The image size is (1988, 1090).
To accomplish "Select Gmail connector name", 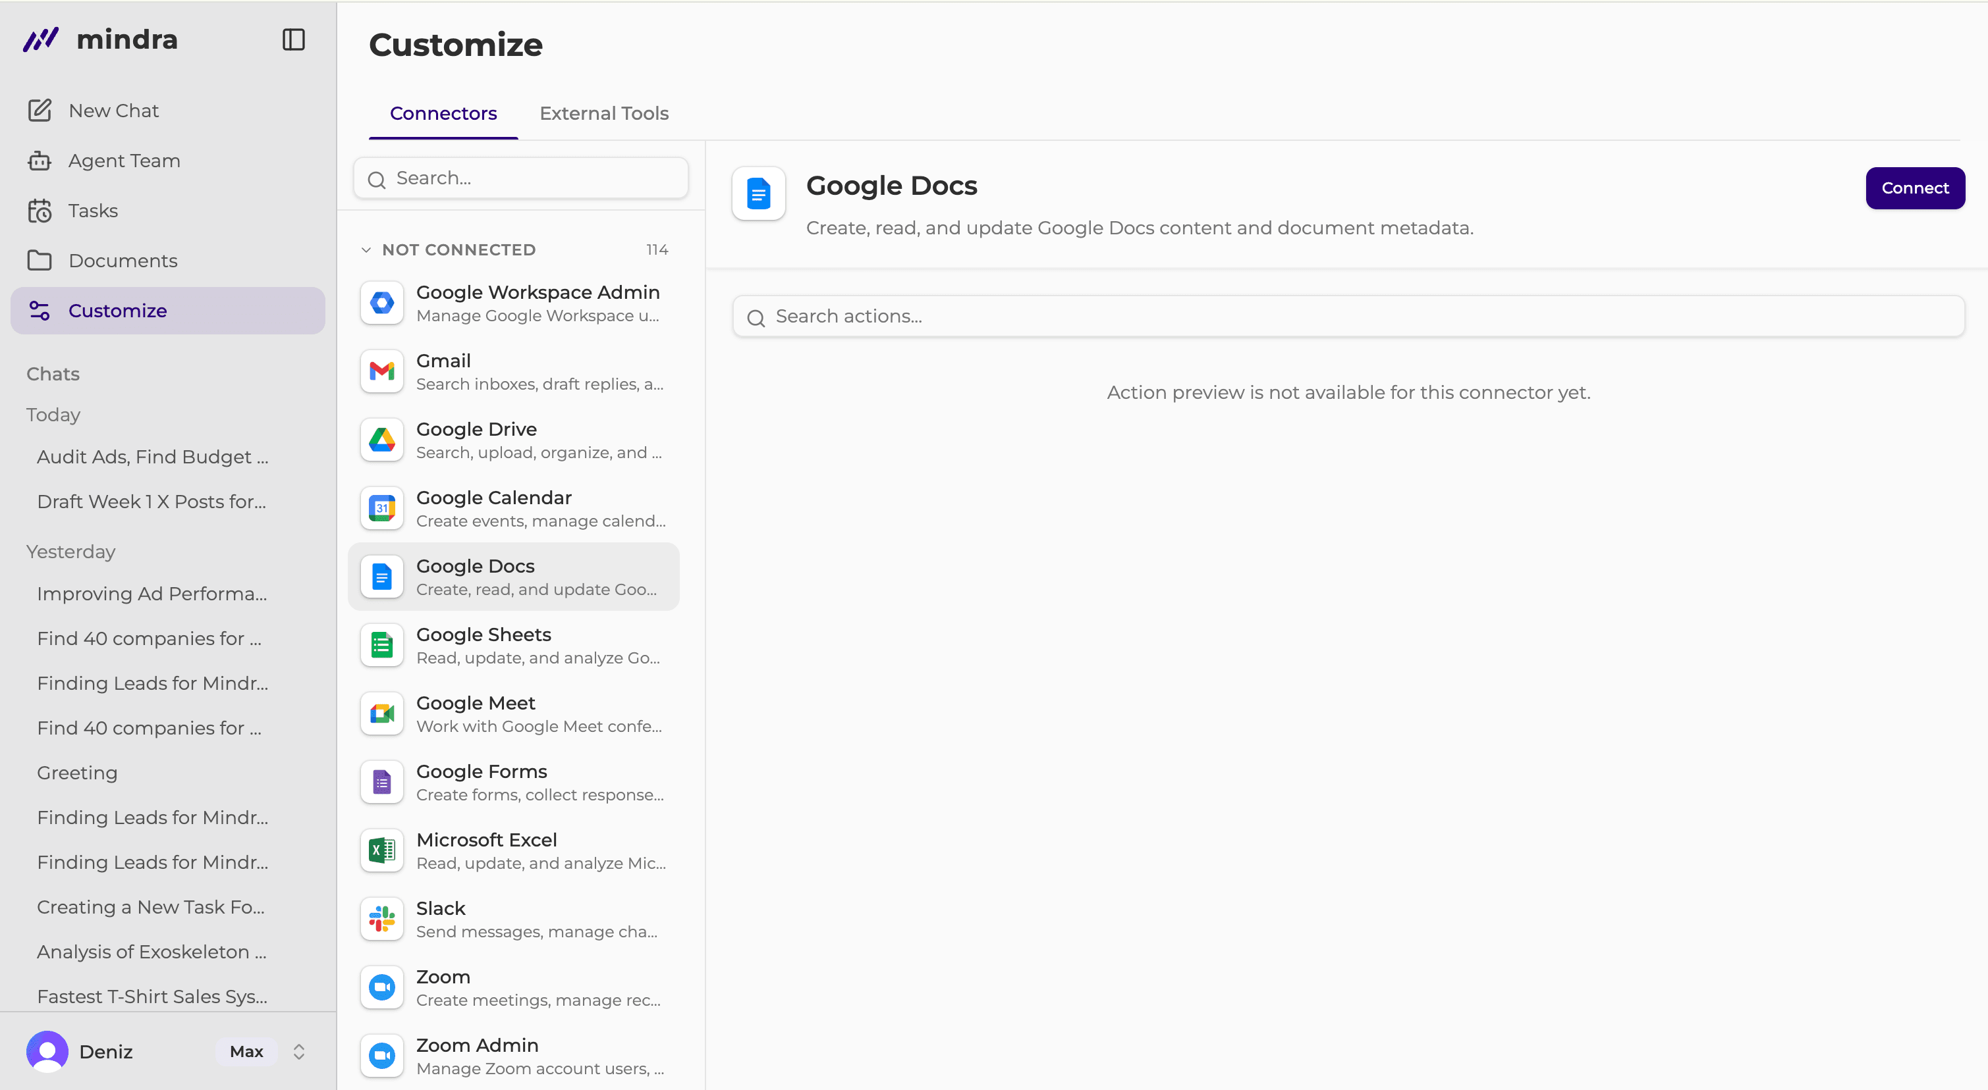I will coord(443,360).
